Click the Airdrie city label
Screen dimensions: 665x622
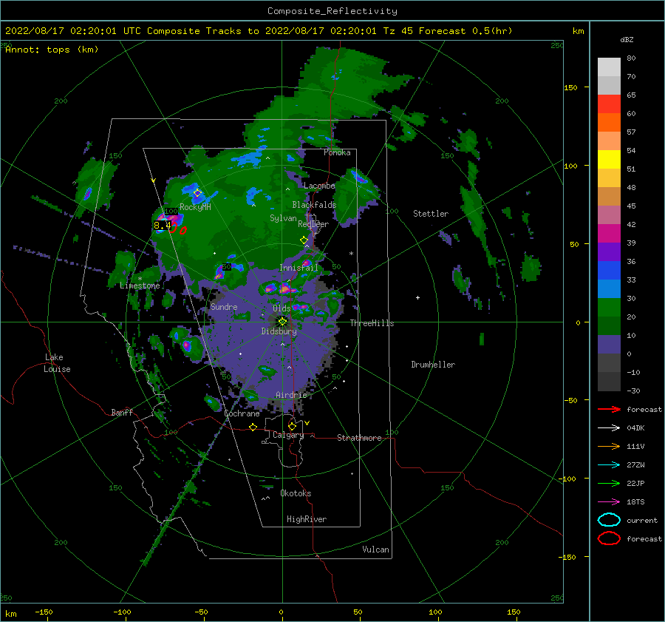(291, 395)
